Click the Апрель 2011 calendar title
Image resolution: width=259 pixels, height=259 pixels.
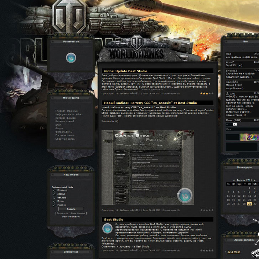pos(244,180)
